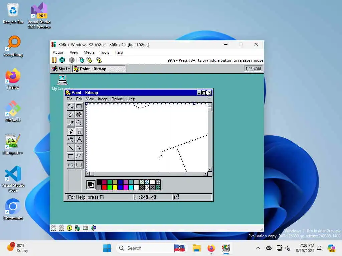Pick the yellow color swatch in Paint palette

(x=115, y=187)
